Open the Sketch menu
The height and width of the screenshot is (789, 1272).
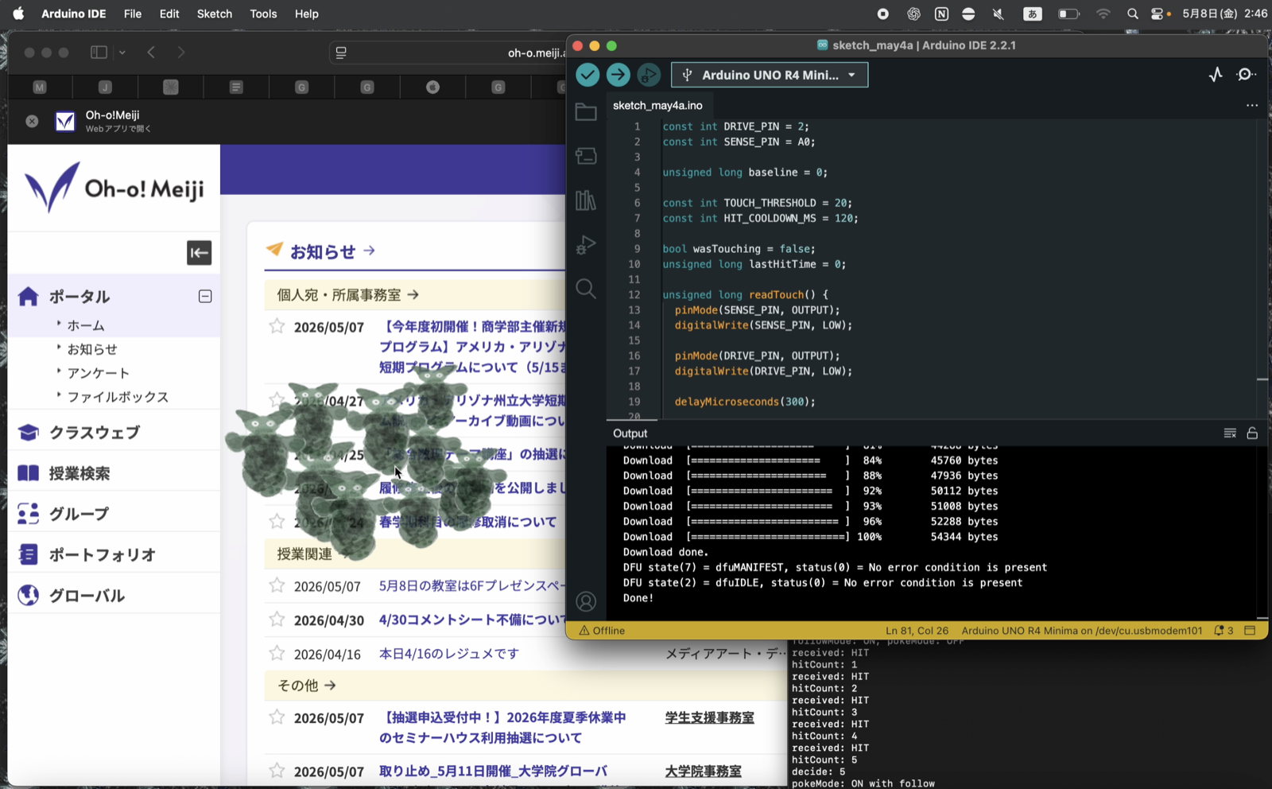click(215, 14)
